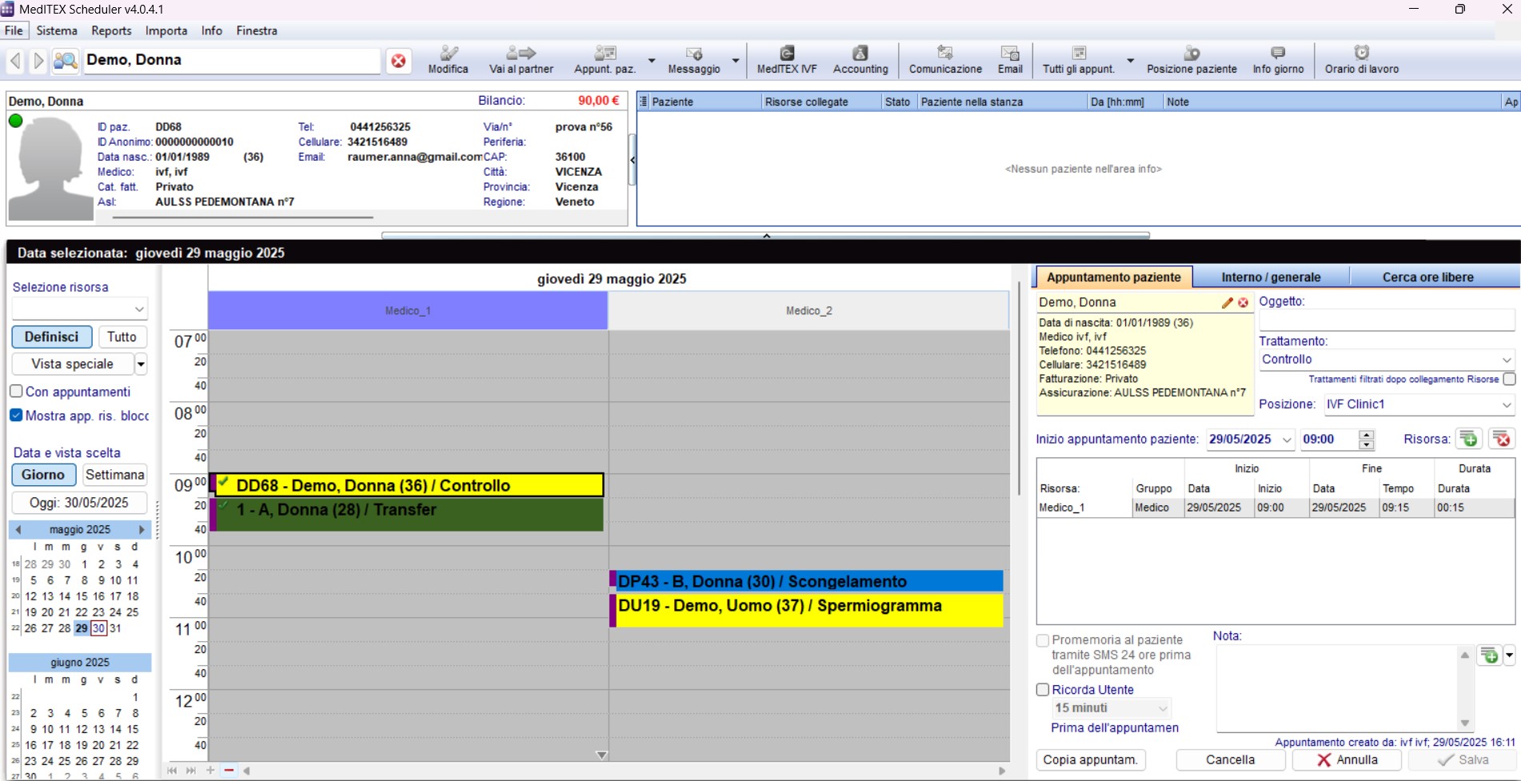Open the Reports menu
The image size is (1521, 781).
(x=111, y=30)
